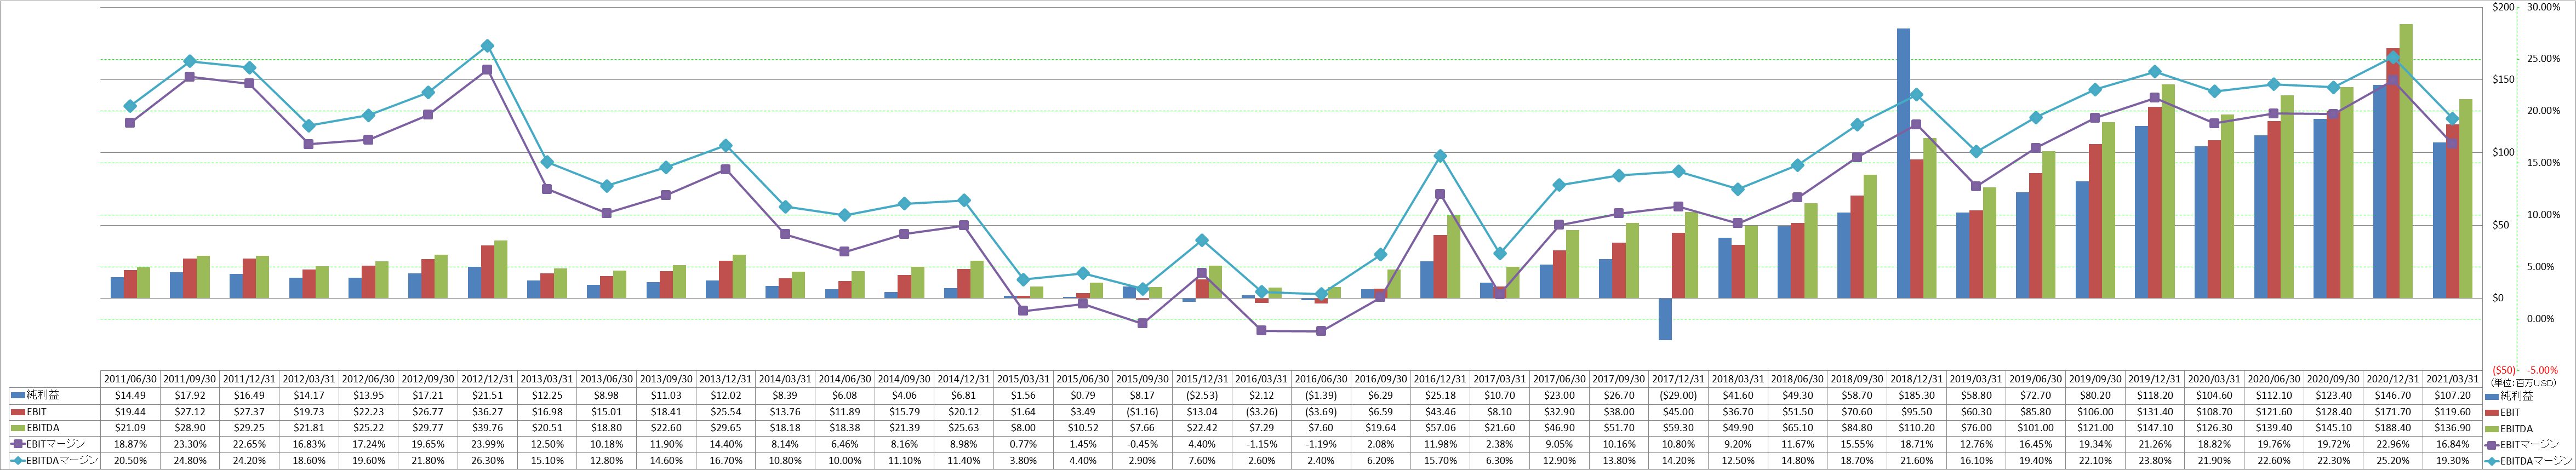Click the 2021/03/31 EBITDA margin diamond marker
The width and height of the screenshot is (2576, 470).
coord(2452,119)
